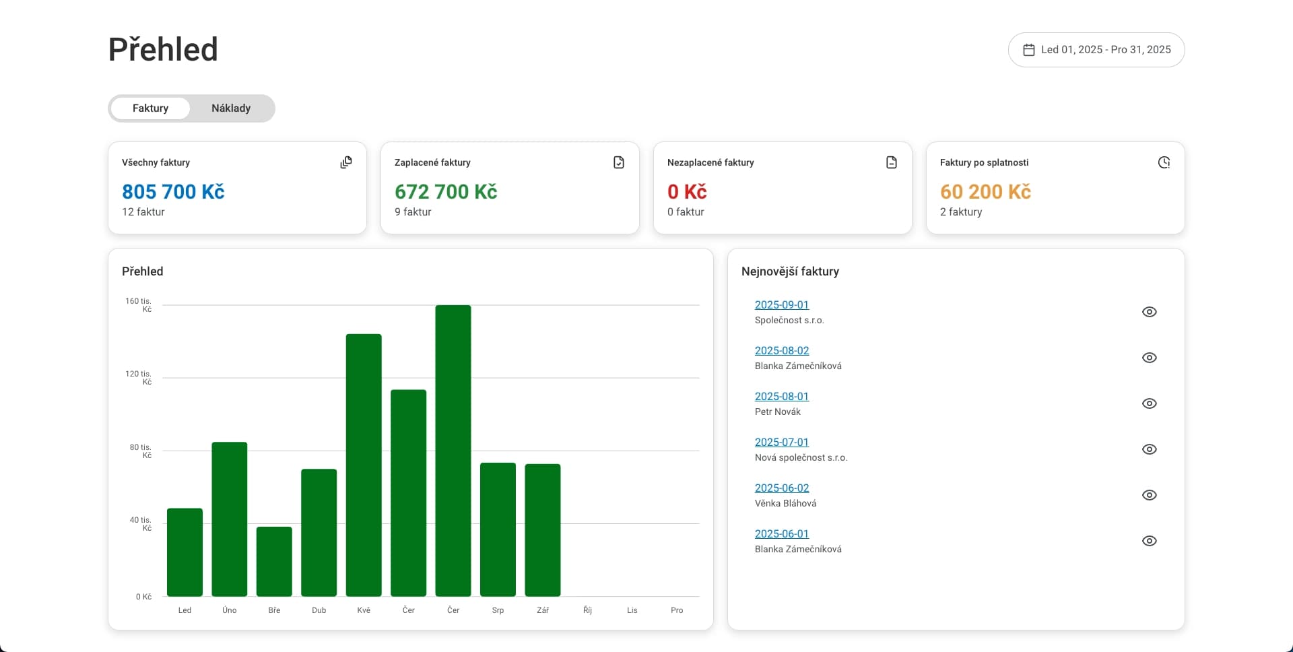Open invoice link 2025-07-01
Viewport: 1293px width, 652px height.
[x=781, y=442]
